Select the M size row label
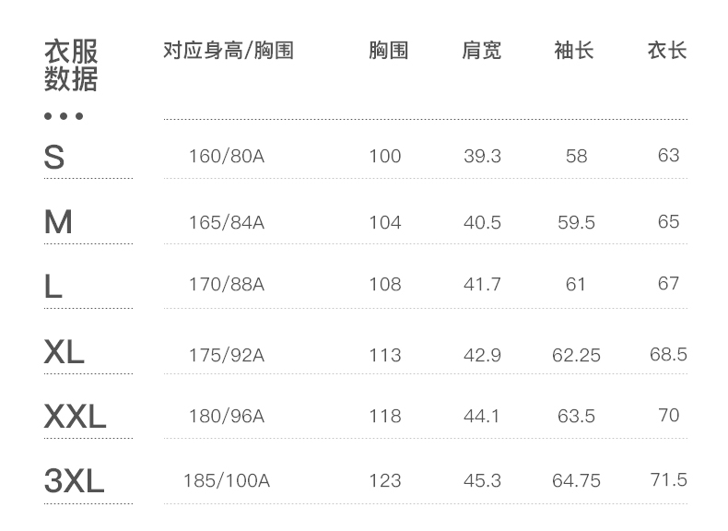728x531 pixels. pyautogui.click(x=58, y=222)
